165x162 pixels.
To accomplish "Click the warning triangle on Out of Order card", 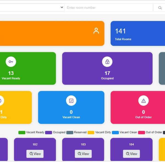I will click(144, 101).
